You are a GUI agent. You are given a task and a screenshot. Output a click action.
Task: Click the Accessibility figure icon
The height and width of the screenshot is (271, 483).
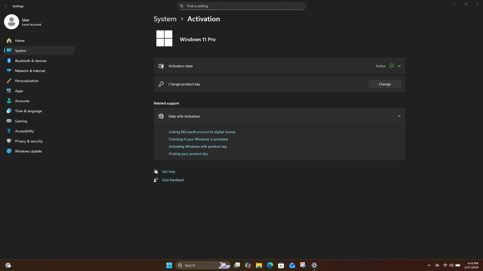(x=9, y=131)
